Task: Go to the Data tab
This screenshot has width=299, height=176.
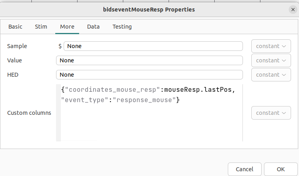Action: (93, 27)
